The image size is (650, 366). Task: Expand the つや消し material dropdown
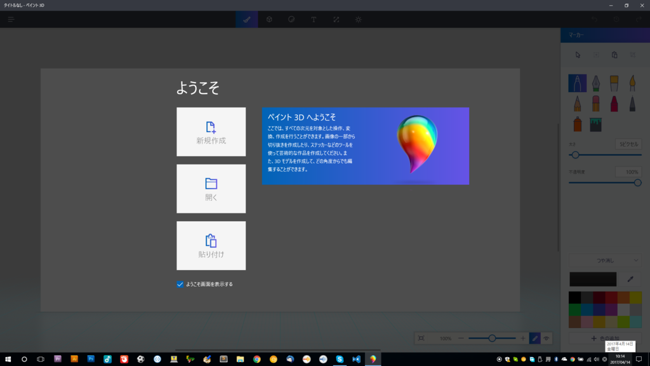pos(605,260)
